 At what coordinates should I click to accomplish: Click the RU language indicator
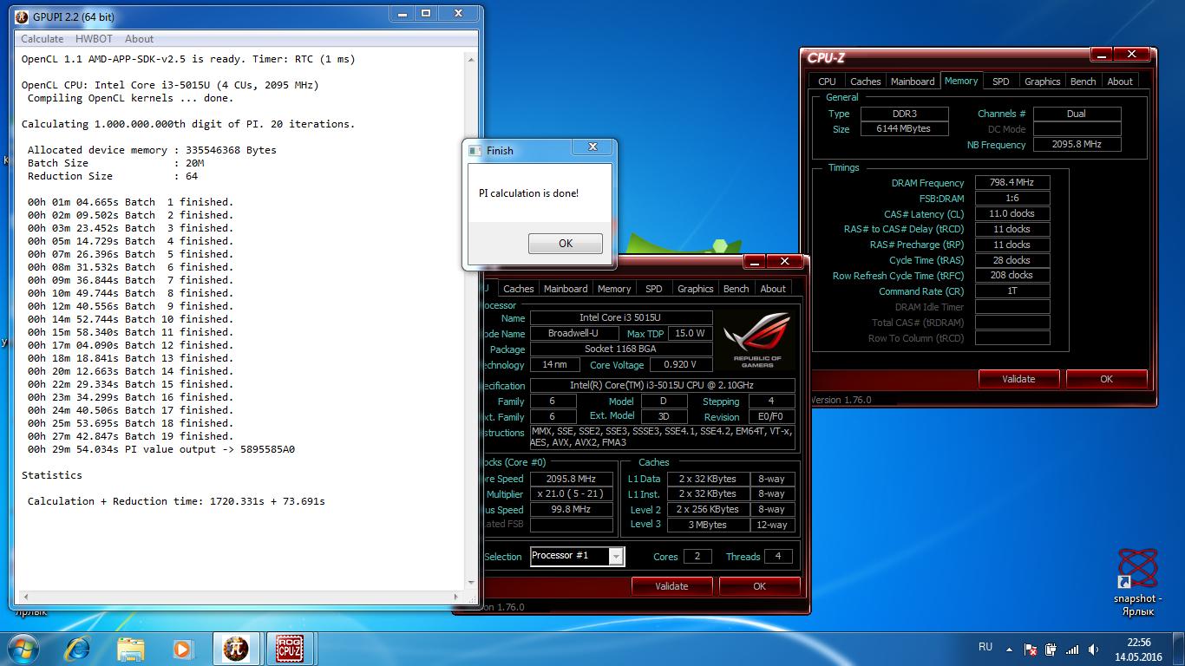985,647
